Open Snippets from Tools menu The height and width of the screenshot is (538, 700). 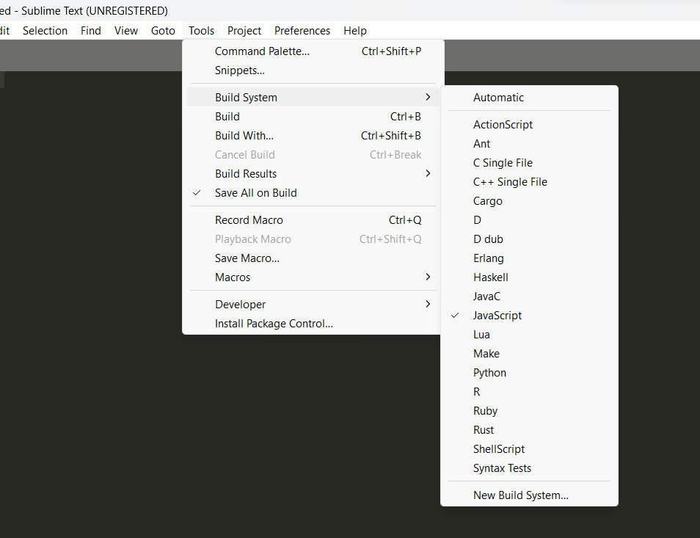pyautogui.click(x=313, y=70)
